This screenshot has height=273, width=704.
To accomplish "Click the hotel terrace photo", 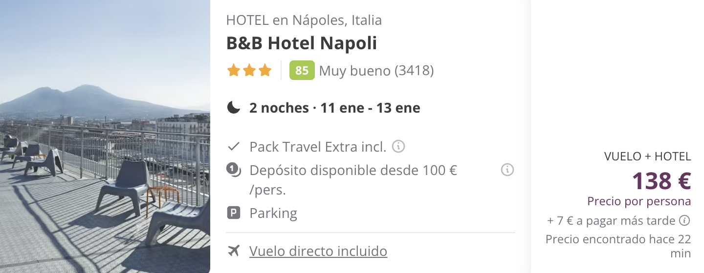I will (105, 136).
